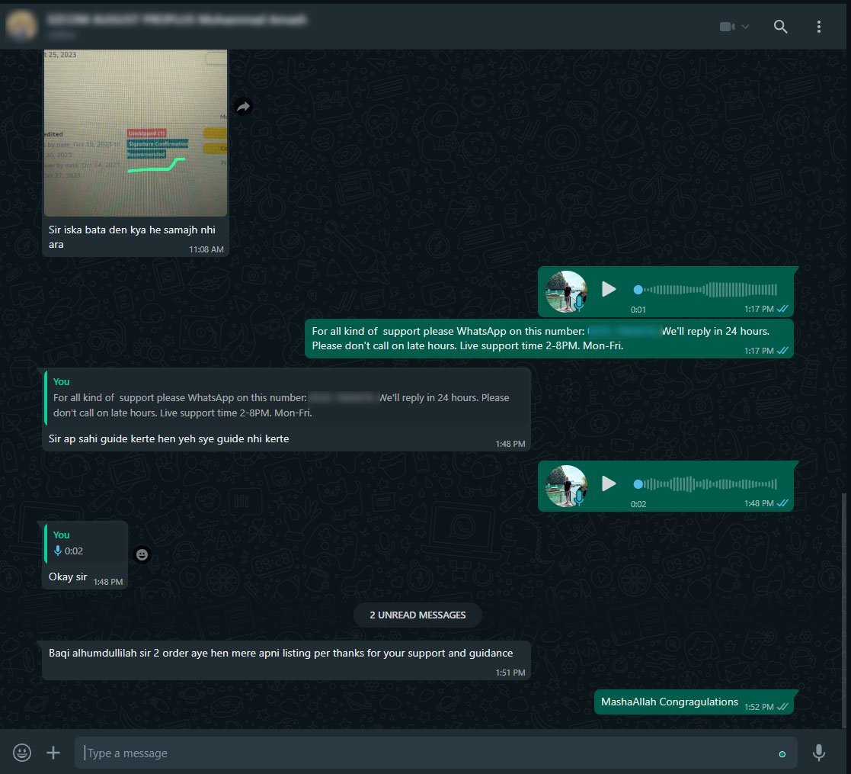Record a voice message with the microphone
The width and height of the screenshot is (851, 774).
tap(819, 753)
